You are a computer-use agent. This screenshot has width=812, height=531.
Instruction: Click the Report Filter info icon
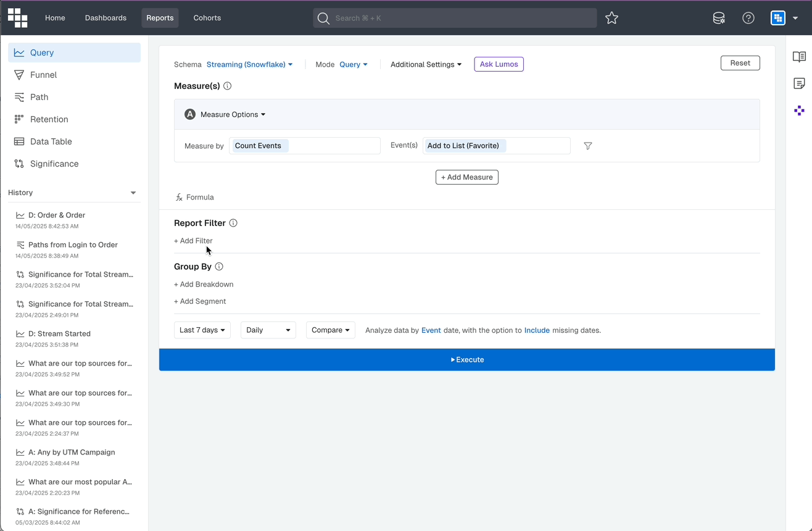click(233, 223)
